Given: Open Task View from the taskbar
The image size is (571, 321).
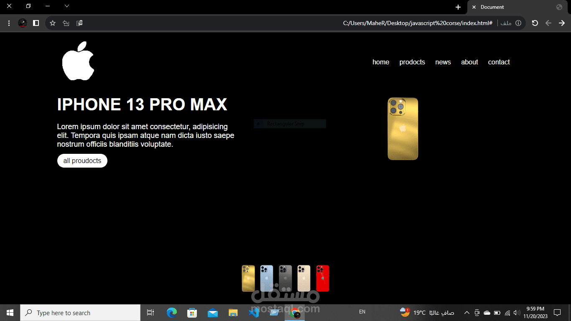Looking at the screenshot, I should pos(150,313).
